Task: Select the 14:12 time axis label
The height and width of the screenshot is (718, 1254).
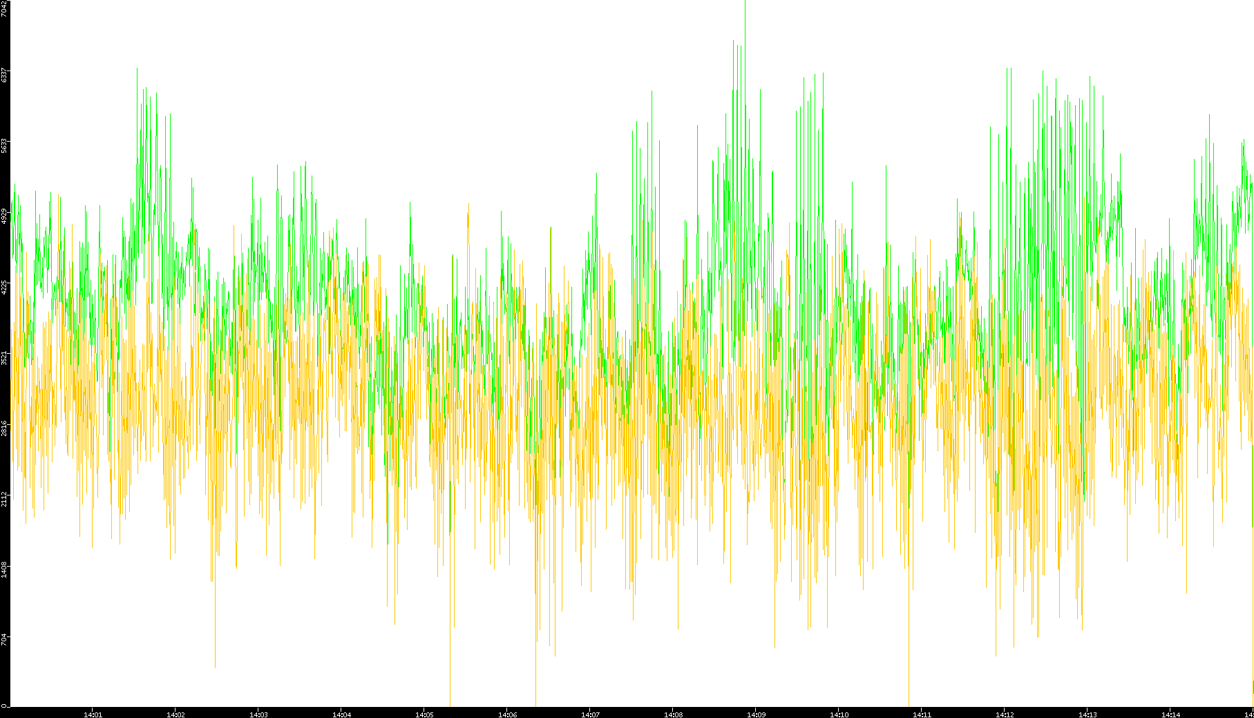Action: pyautogui.click(x=1005, y=715)
